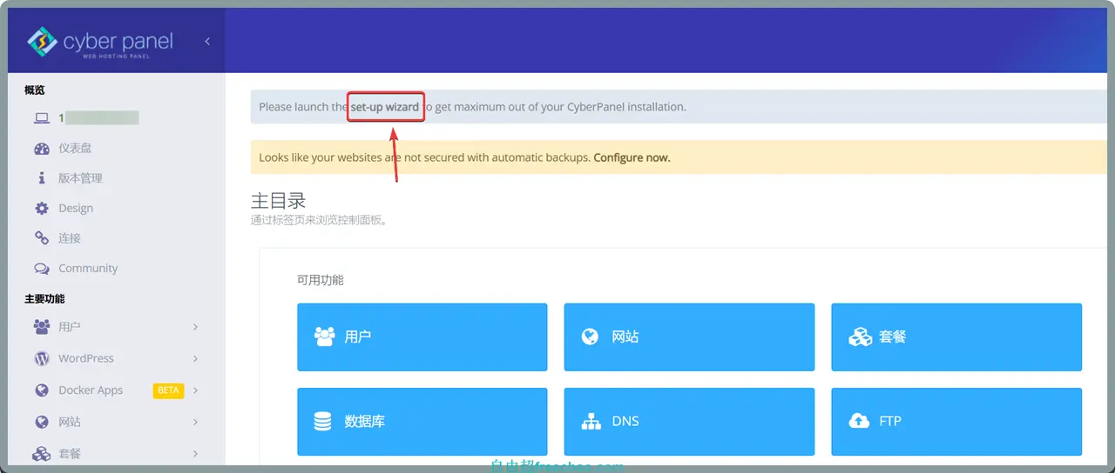This screenshot has width=1115, height=473.
Task: Click the WordPress logo icon in sidebar
Action: (x=42, y=358)
